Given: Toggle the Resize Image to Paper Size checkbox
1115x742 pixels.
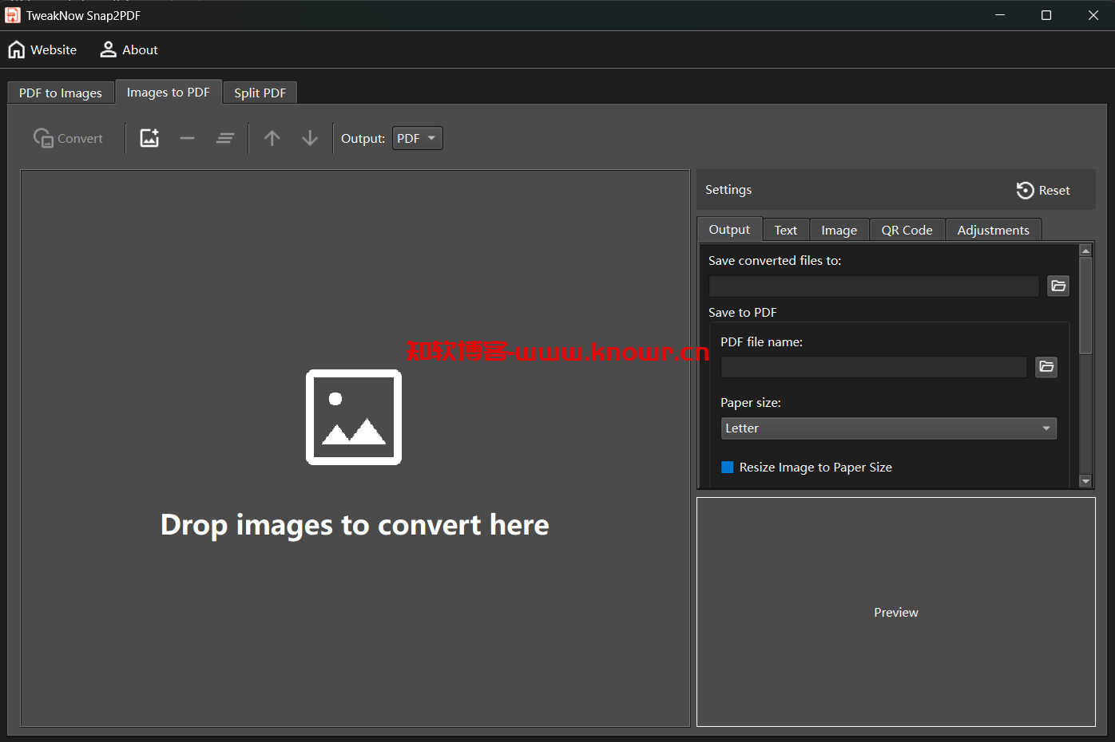Looking at the screenshot, I should pos(728,468).
